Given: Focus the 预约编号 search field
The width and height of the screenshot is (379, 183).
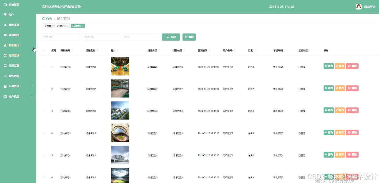Looking at the screenshot, I should coord(61,37).
